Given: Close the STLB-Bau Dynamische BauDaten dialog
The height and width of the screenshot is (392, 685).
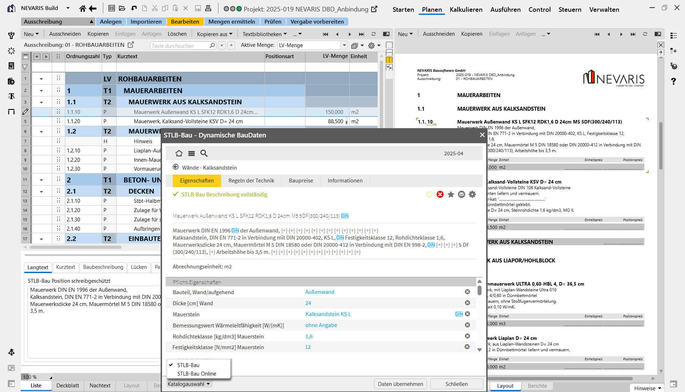Looking at the screenshot, I should pos(482,135).
